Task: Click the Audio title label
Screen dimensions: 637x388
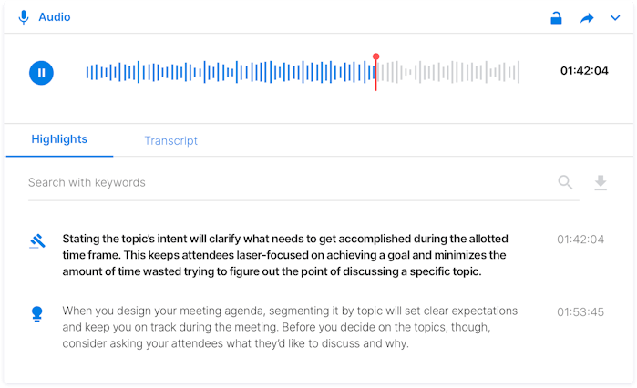Action: (55, 17)
